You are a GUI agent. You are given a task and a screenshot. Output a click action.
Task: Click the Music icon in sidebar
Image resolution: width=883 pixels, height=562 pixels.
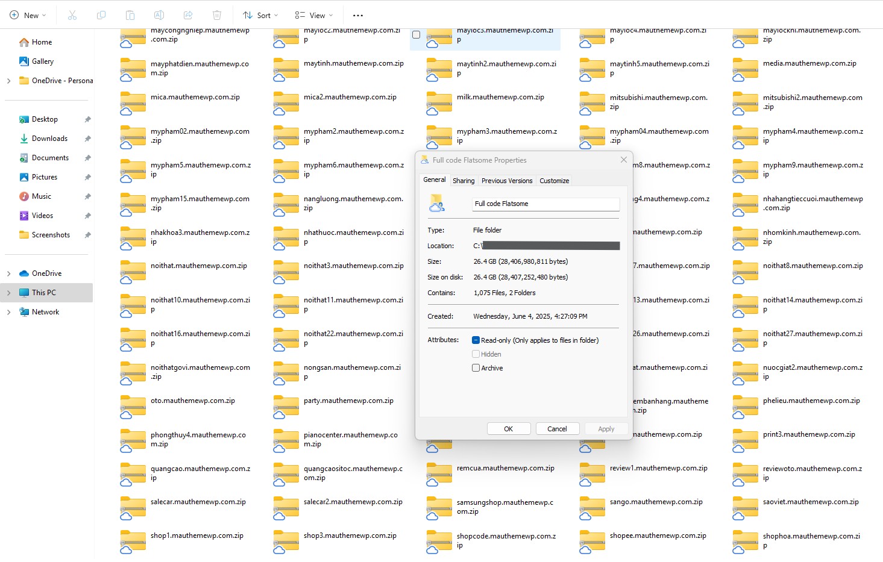24,196
